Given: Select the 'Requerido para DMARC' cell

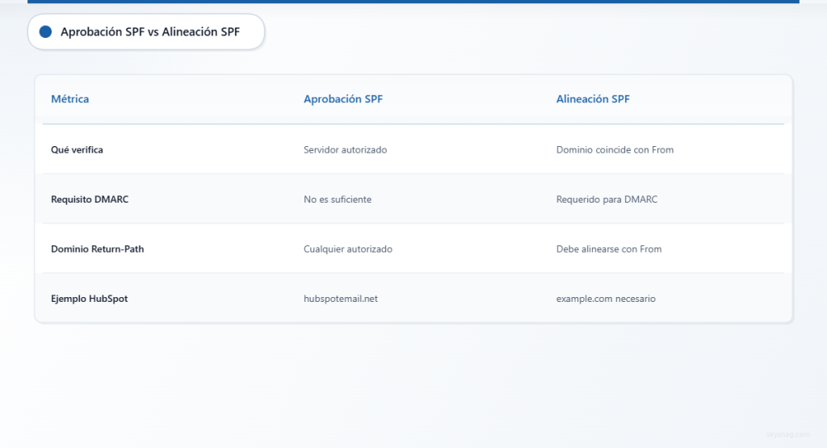Looking at the screenshot, I should [x=607, y=199].
